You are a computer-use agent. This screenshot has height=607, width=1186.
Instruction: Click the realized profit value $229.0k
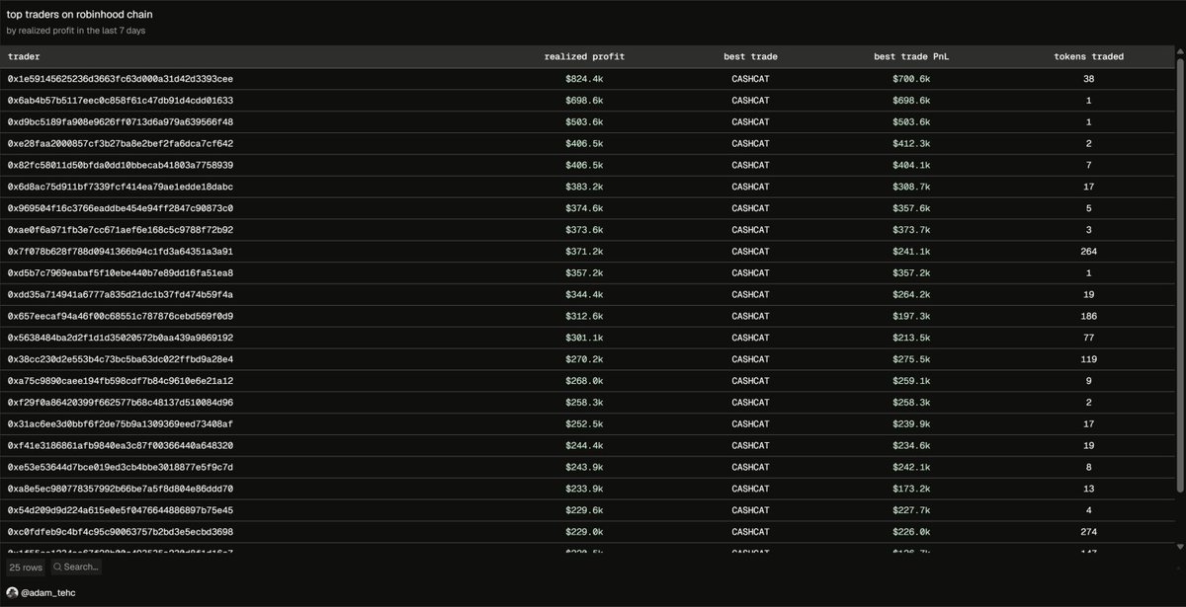click(x=584, y=532)
